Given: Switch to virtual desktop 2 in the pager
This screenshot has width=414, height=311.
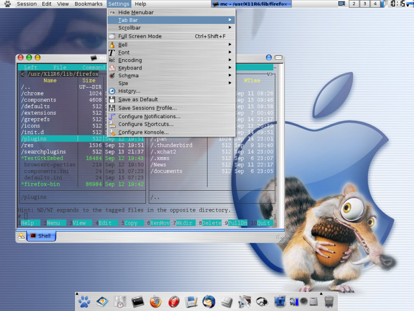Looking at the screenshot, I should click(x=353, y=4).
